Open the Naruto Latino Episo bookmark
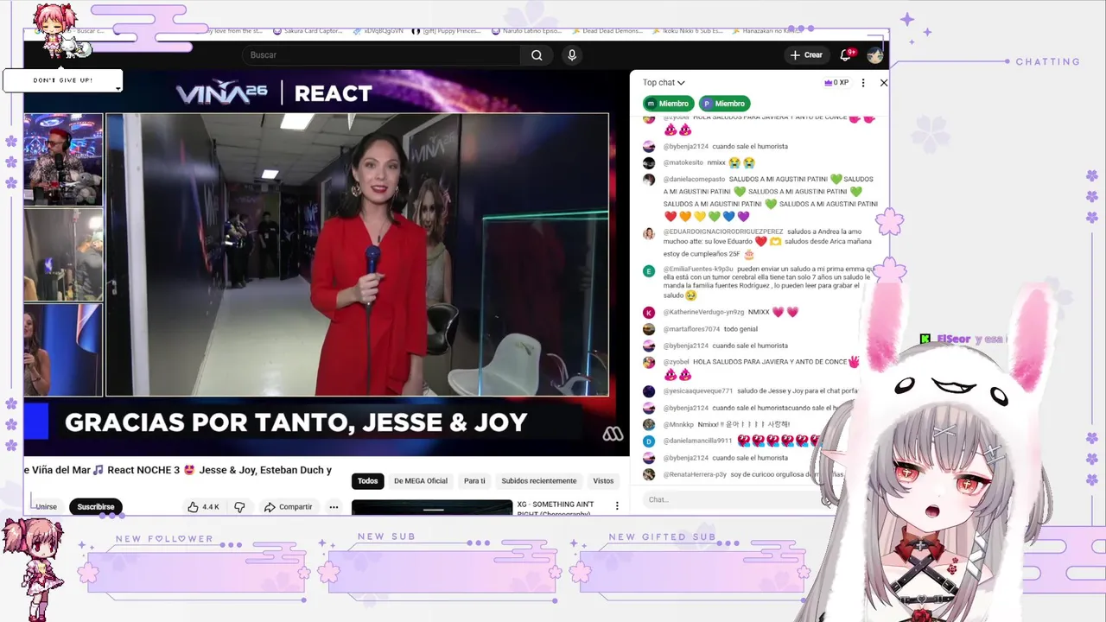Screen dimensions: 1106x622 (526, 31)
